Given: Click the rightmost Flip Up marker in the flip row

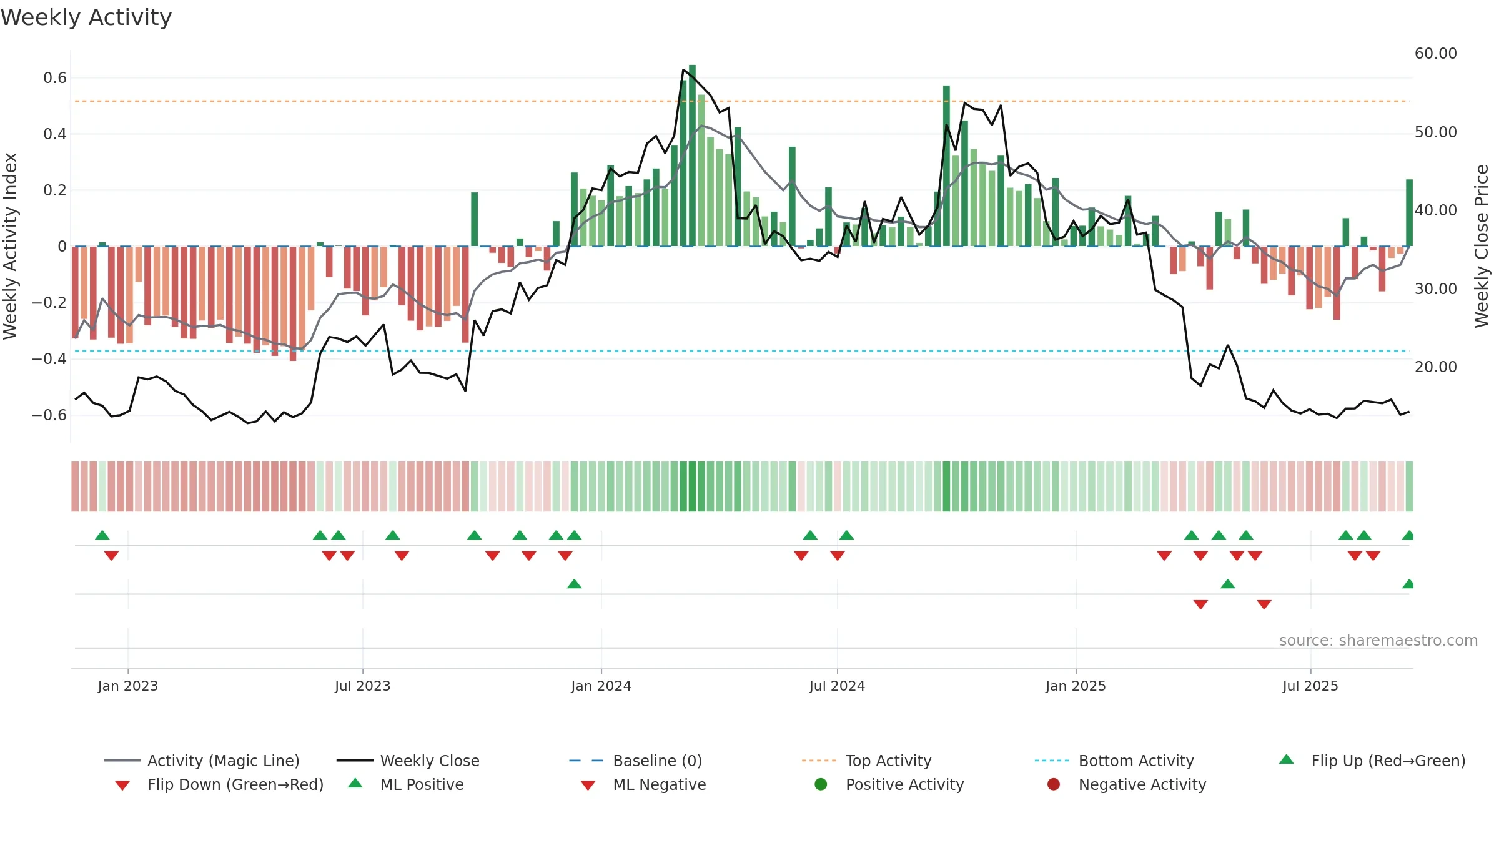Looking at the screenshot, I should pyautogui.click(x=1408, y=535).
